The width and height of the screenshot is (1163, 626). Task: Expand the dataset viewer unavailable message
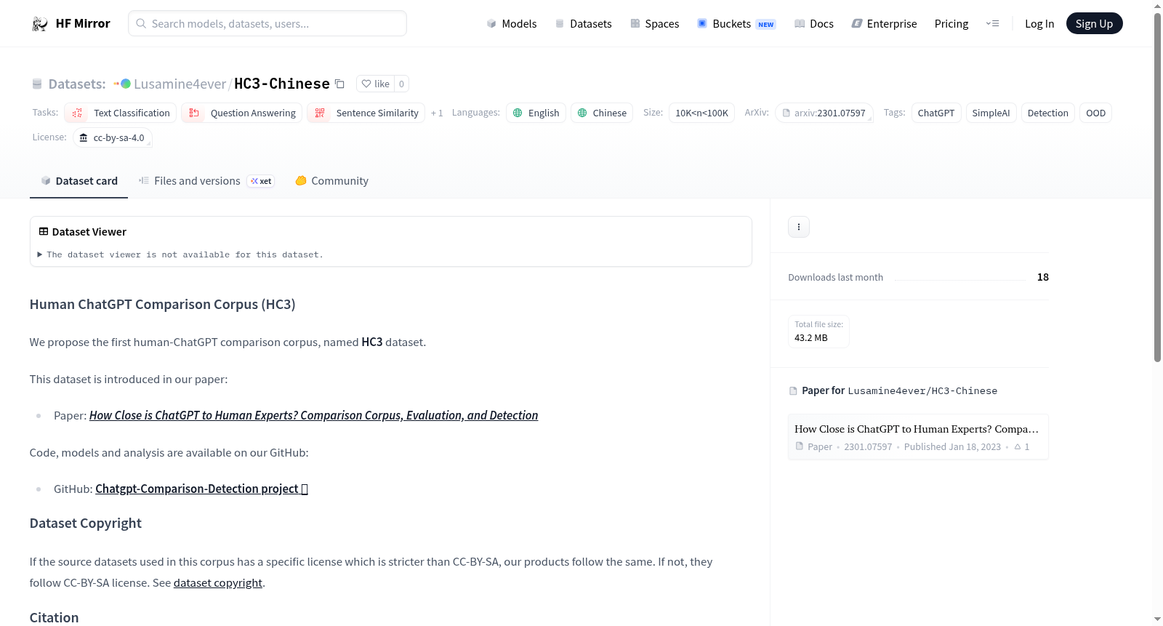tap(180, 254)
